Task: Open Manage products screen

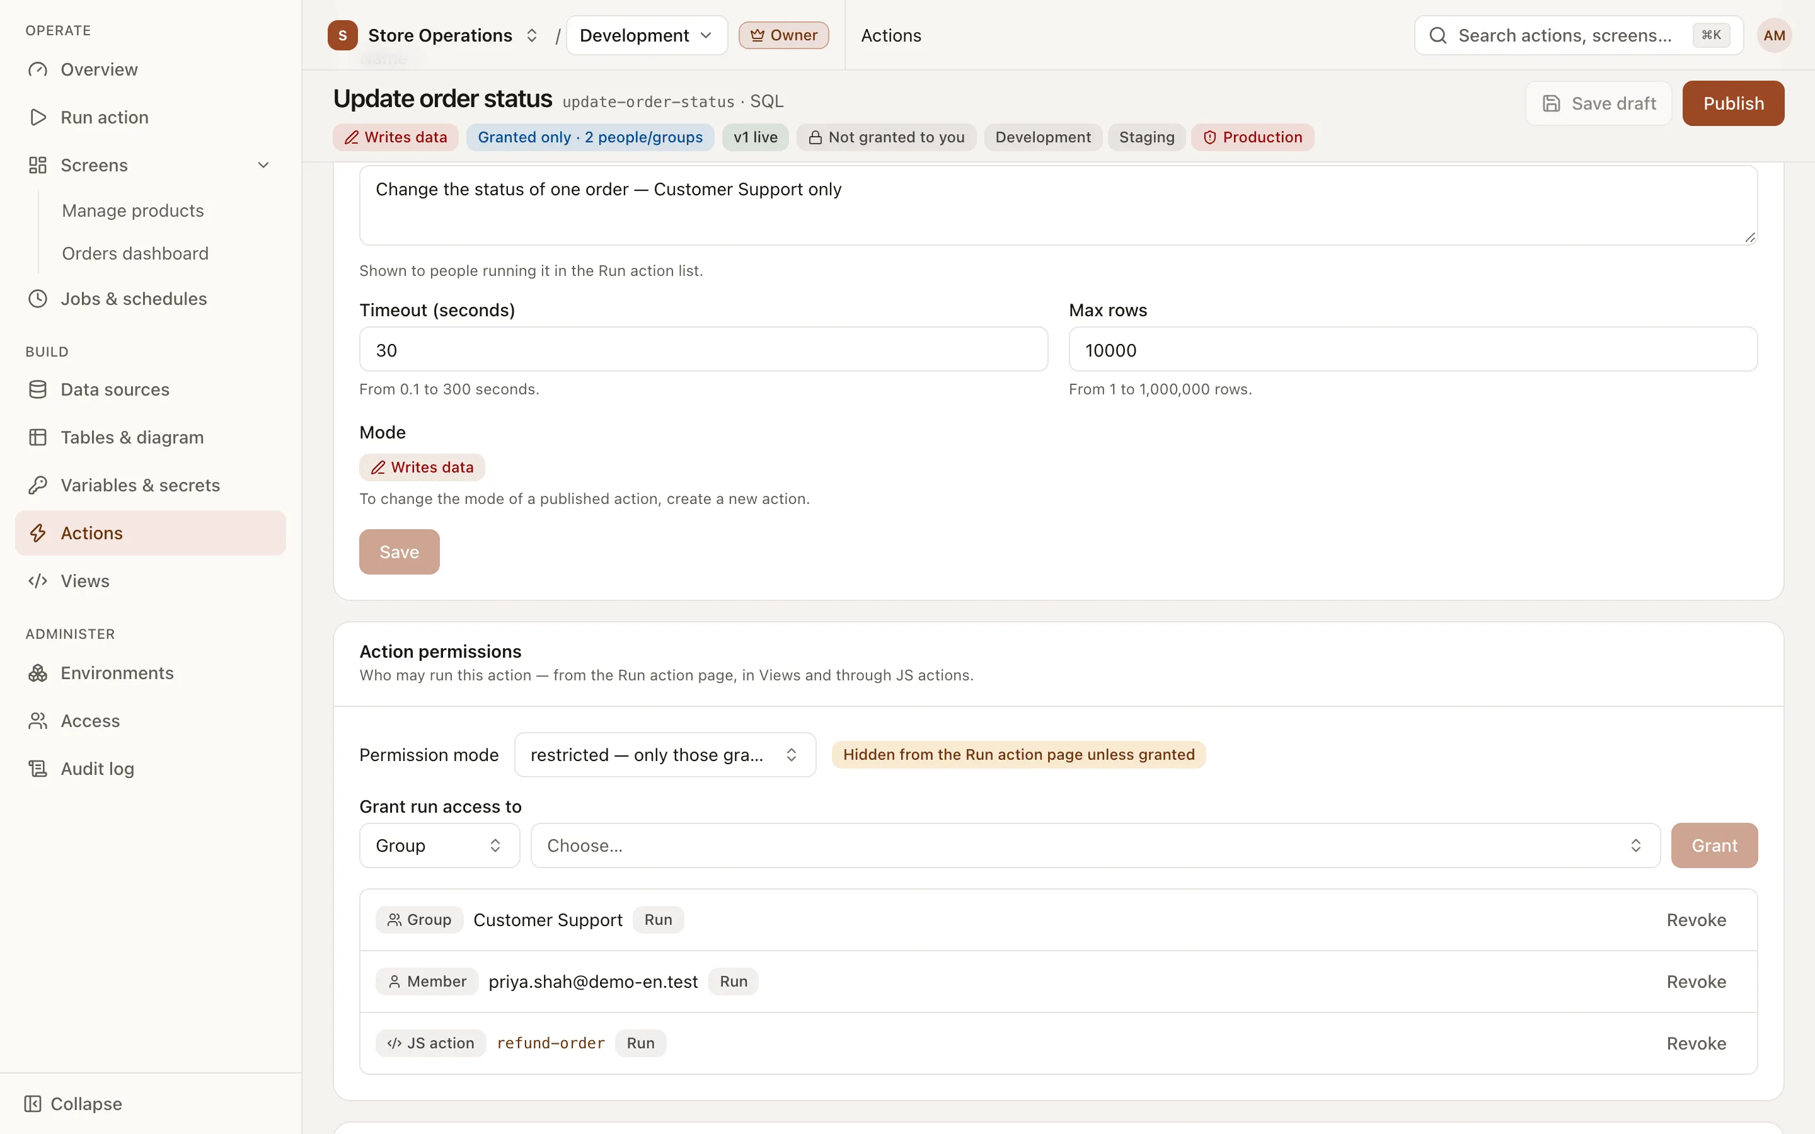Action: tap(133, 211)
